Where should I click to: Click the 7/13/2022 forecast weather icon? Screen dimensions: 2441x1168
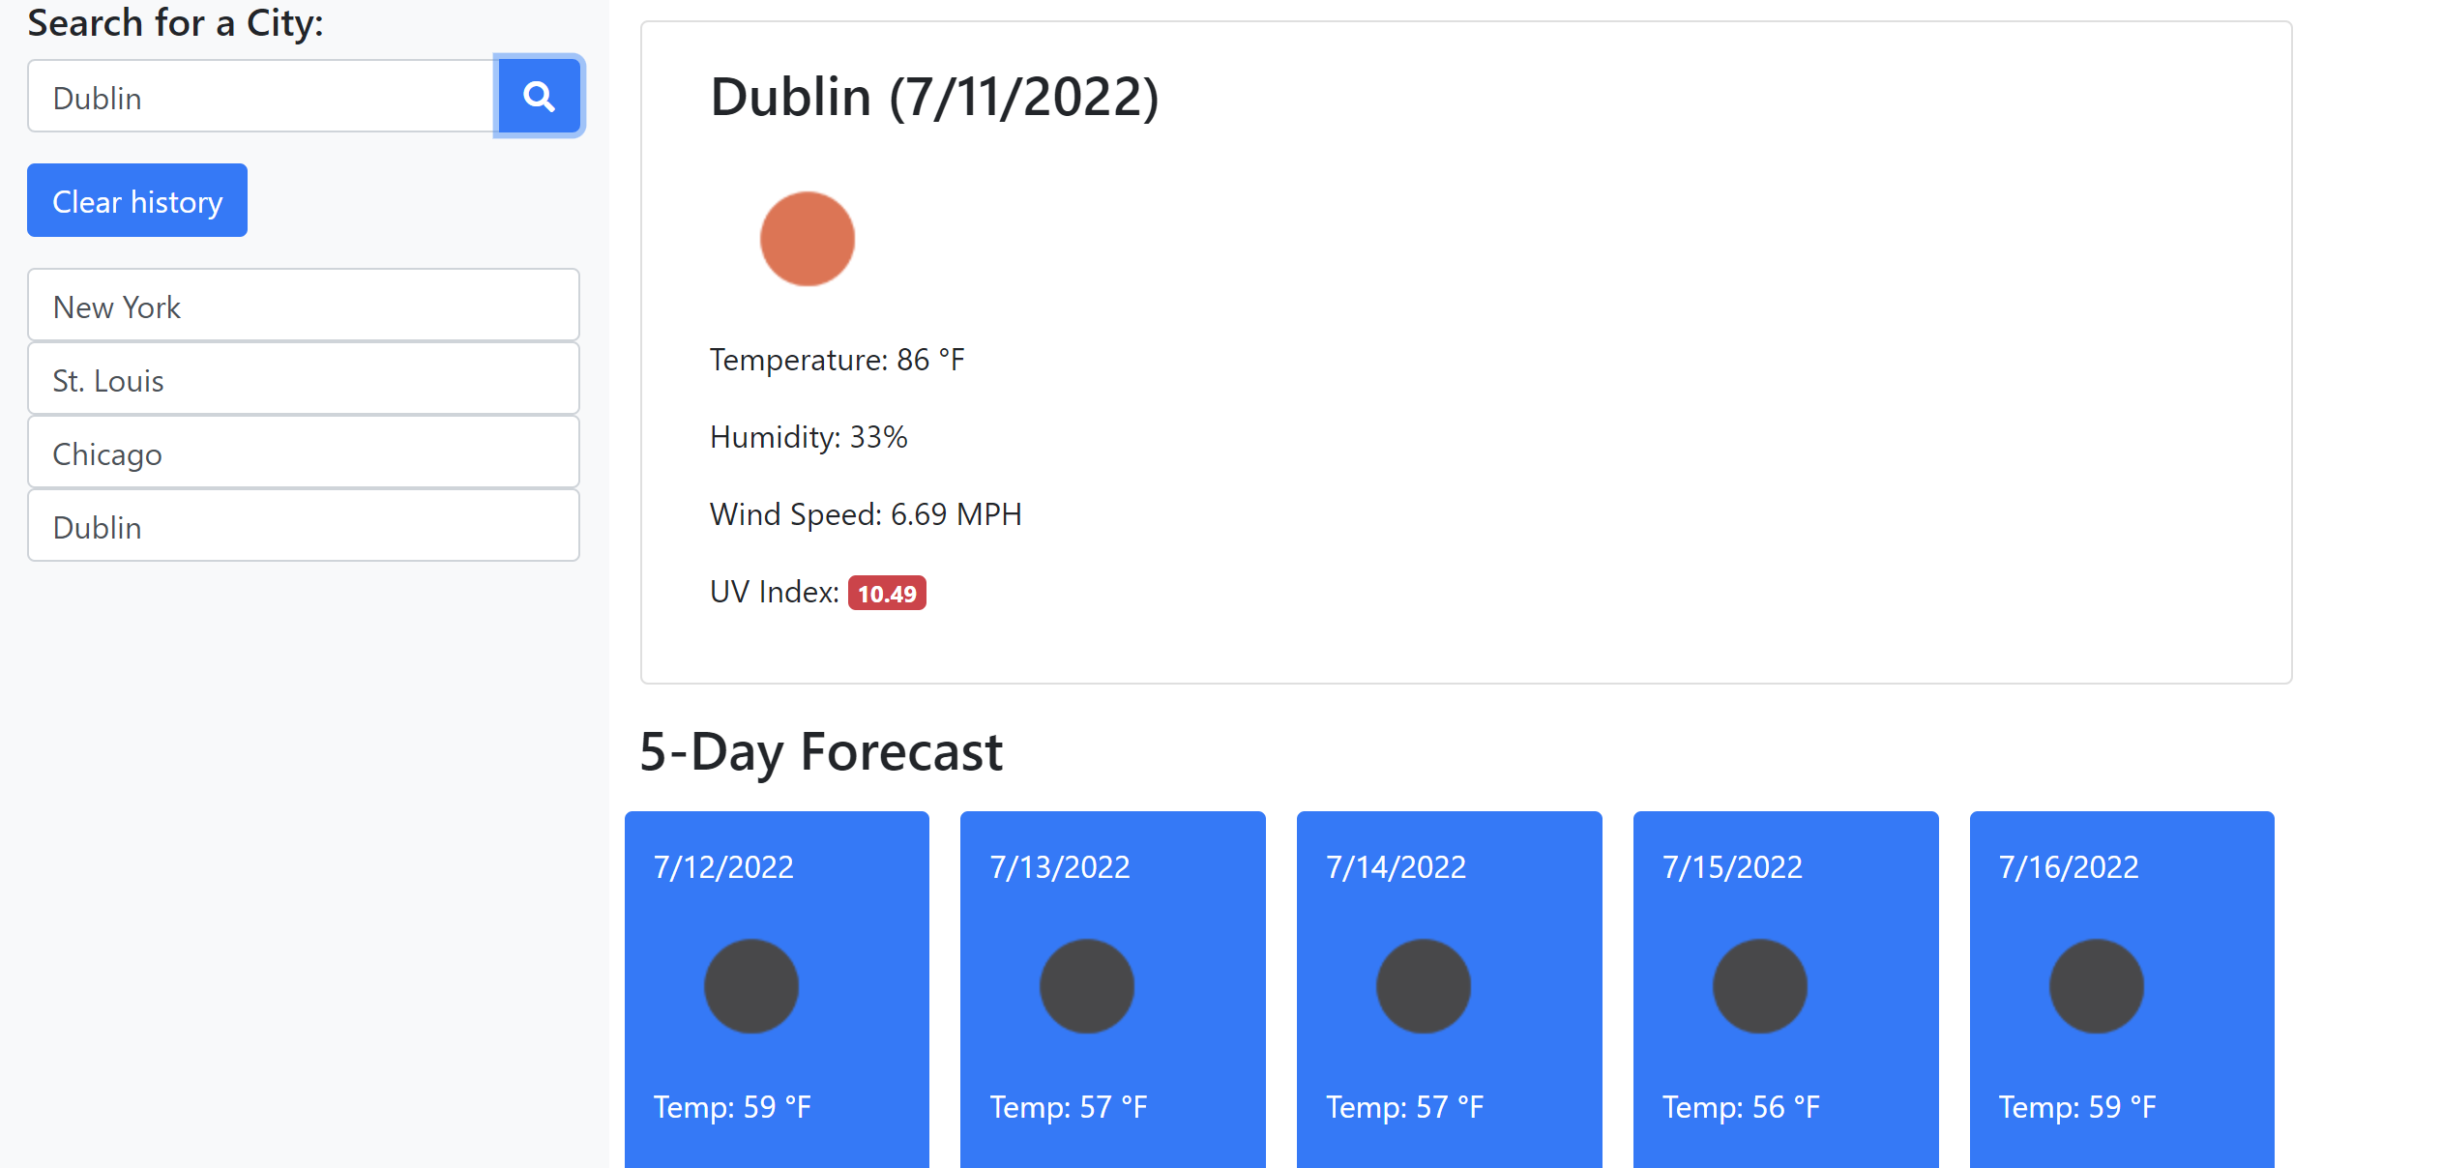(1087, 986)
